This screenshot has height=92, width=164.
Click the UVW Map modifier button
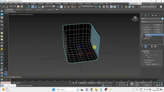pyautogui.click(x=158, y=32)
